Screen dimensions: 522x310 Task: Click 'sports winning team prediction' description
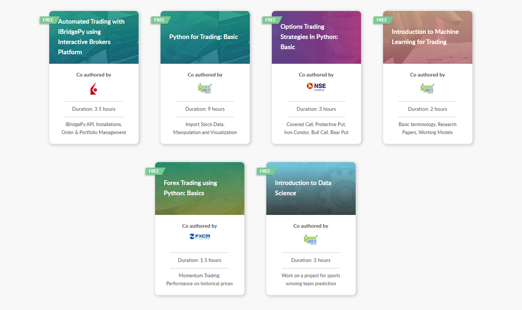311,280
